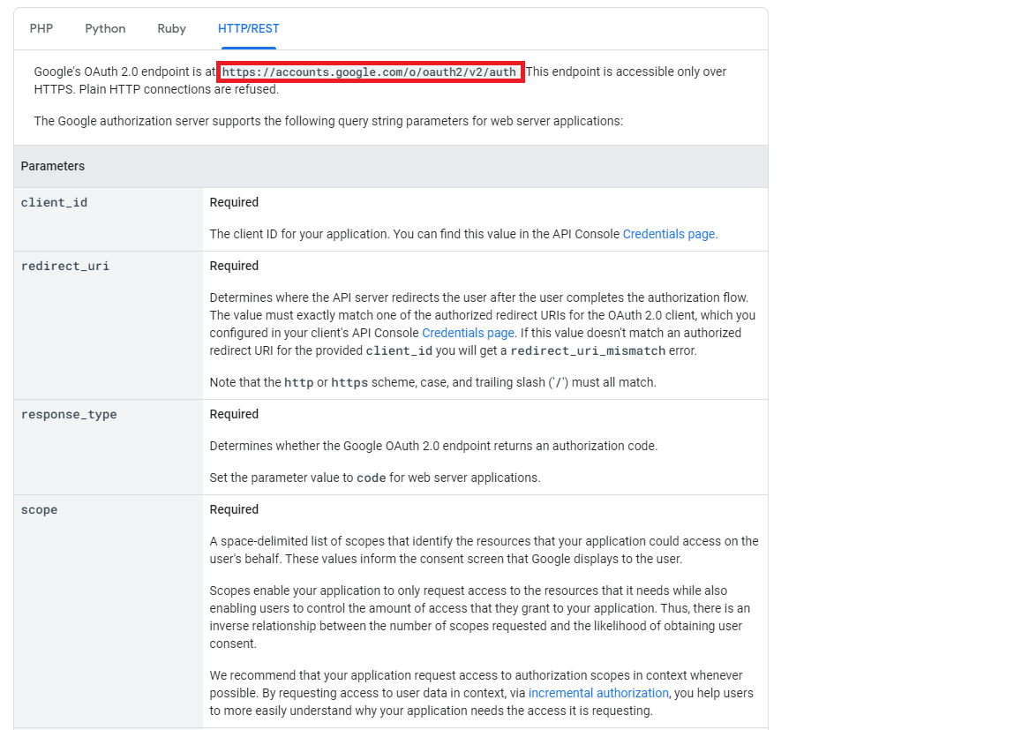Click Required label in redirect_uri row
Screen dimensions: 1014x730
click(x=234, y=266)
